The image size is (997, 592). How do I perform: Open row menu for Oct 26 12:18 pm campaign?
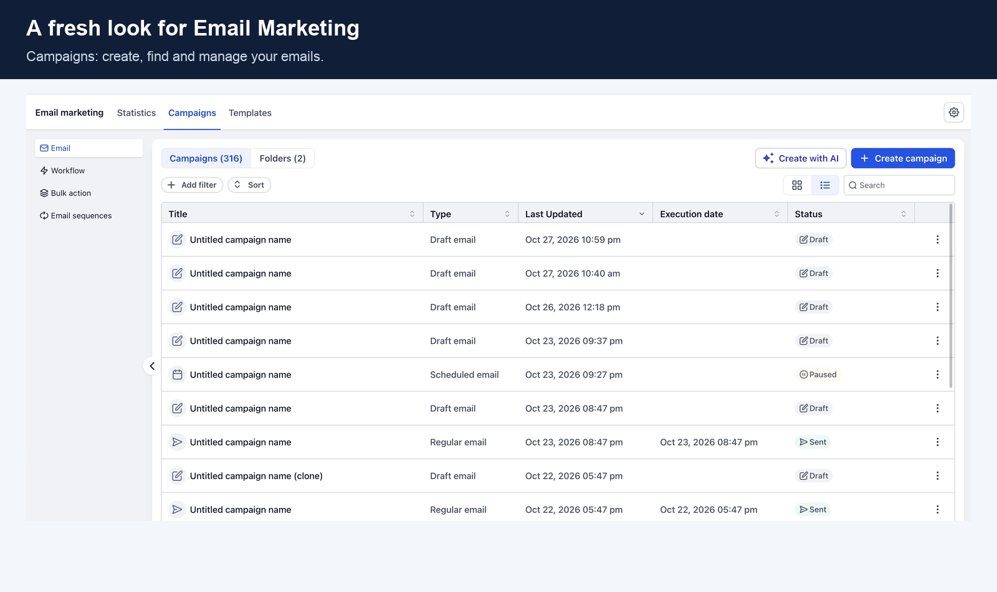pyautogui.click(x=937, y=307)
